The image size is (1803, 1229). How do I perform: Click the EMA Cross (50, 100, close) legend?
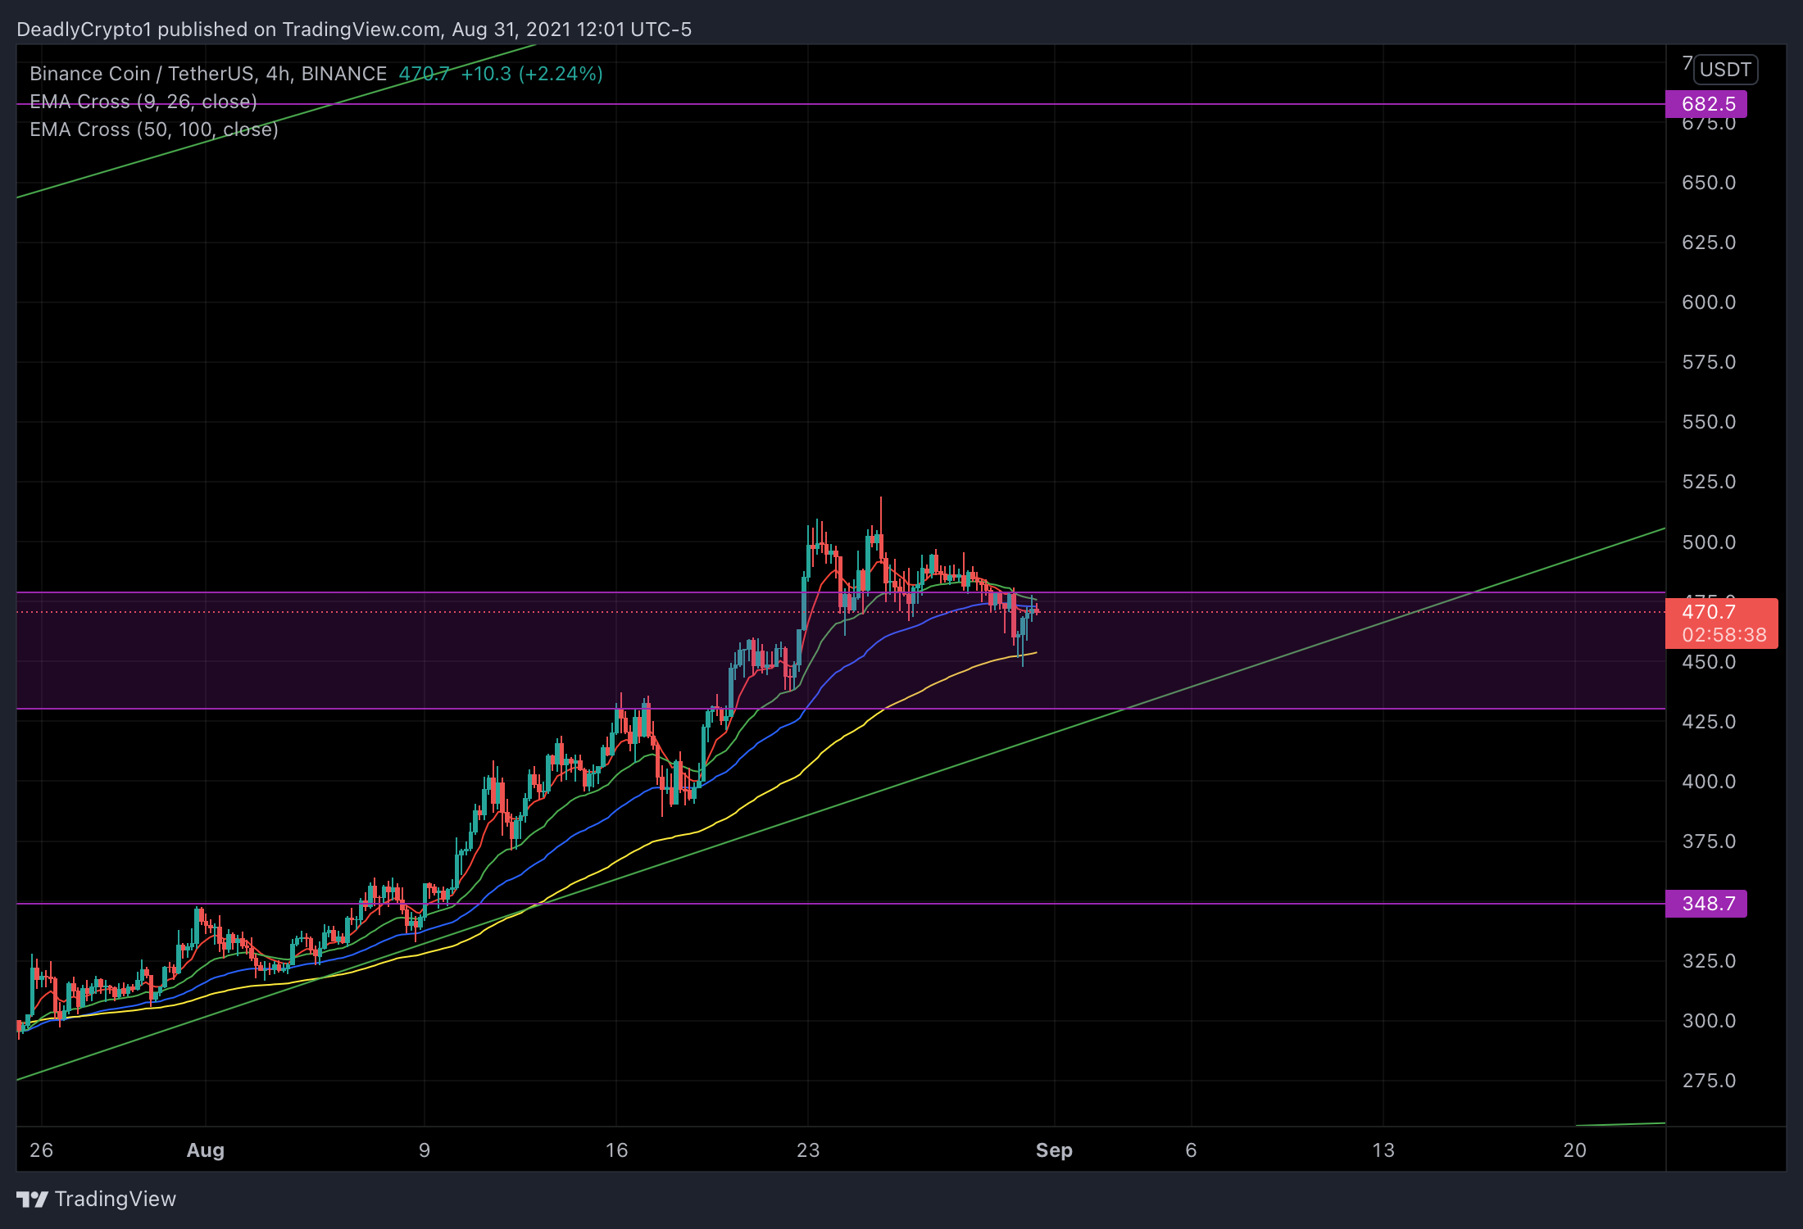click(x=154, y=129)
